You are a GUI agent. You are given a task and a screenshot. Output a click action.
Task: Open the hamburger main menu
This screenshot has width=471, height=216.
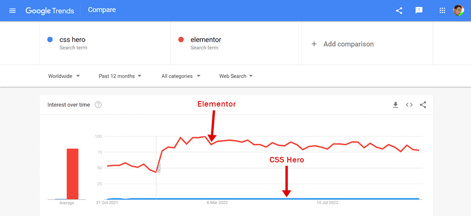[x=12, y=11]
